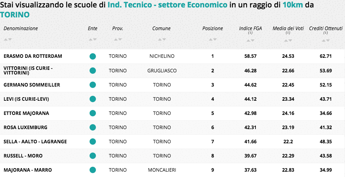Sort Denominazione ascending with the up arrow

[x=6, y=39]
